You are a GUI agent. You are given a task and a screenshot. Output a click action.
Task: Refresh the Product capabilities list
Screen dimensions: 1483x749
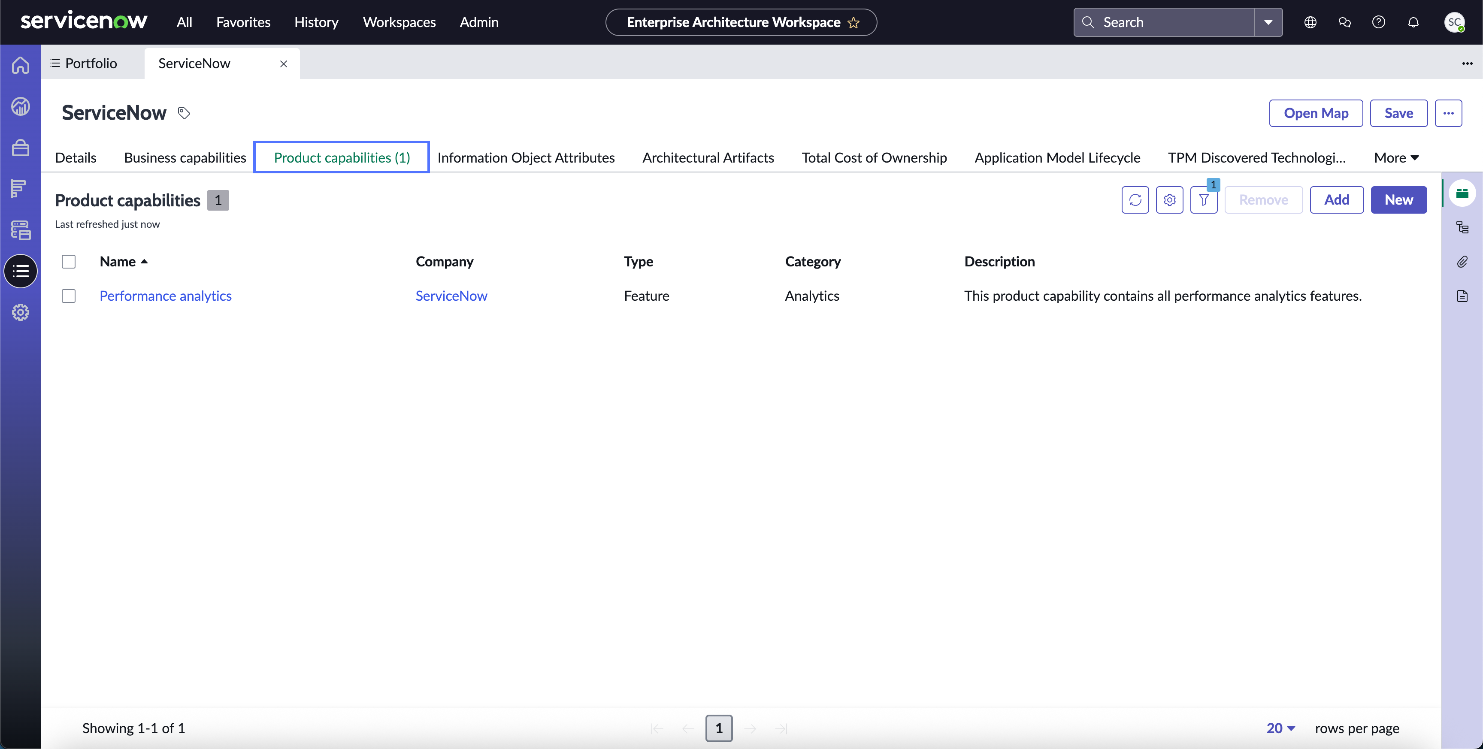coord(1135,200)
